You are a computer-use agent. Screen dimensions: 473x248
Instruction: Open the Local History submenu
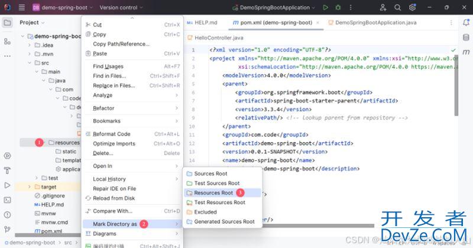click(x=132, y=179)
